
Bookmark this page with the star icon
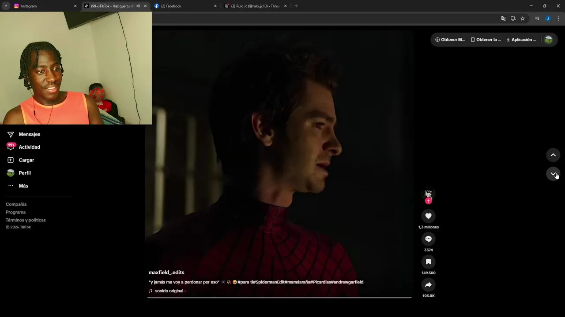(523, 18)
